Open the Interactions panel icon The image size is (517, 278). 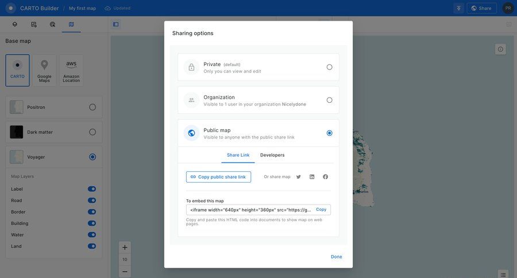52,24
